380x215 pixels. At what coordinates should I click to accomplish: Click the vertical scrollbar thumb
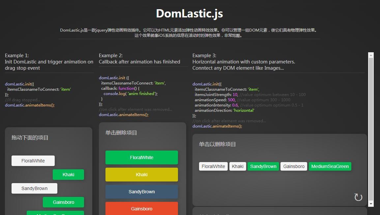(x=370, y=129)
